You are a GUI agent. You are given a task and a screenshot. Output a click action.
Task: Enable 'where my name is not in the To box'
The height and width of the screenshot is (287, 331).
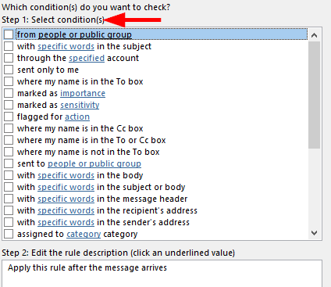(9, 152)
